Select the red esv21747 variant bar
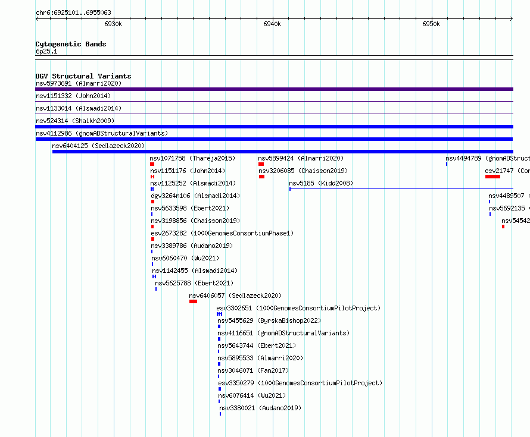The height and width of the screenshot is (437, 530). click(492, 177)
